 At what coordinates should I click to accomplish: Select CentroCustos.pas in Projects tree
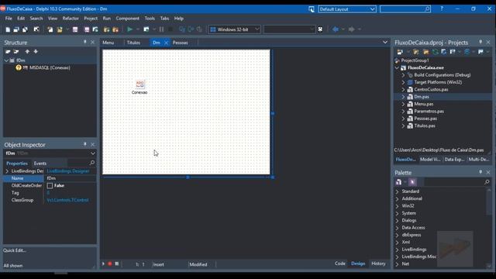click(x=431, y=90)
